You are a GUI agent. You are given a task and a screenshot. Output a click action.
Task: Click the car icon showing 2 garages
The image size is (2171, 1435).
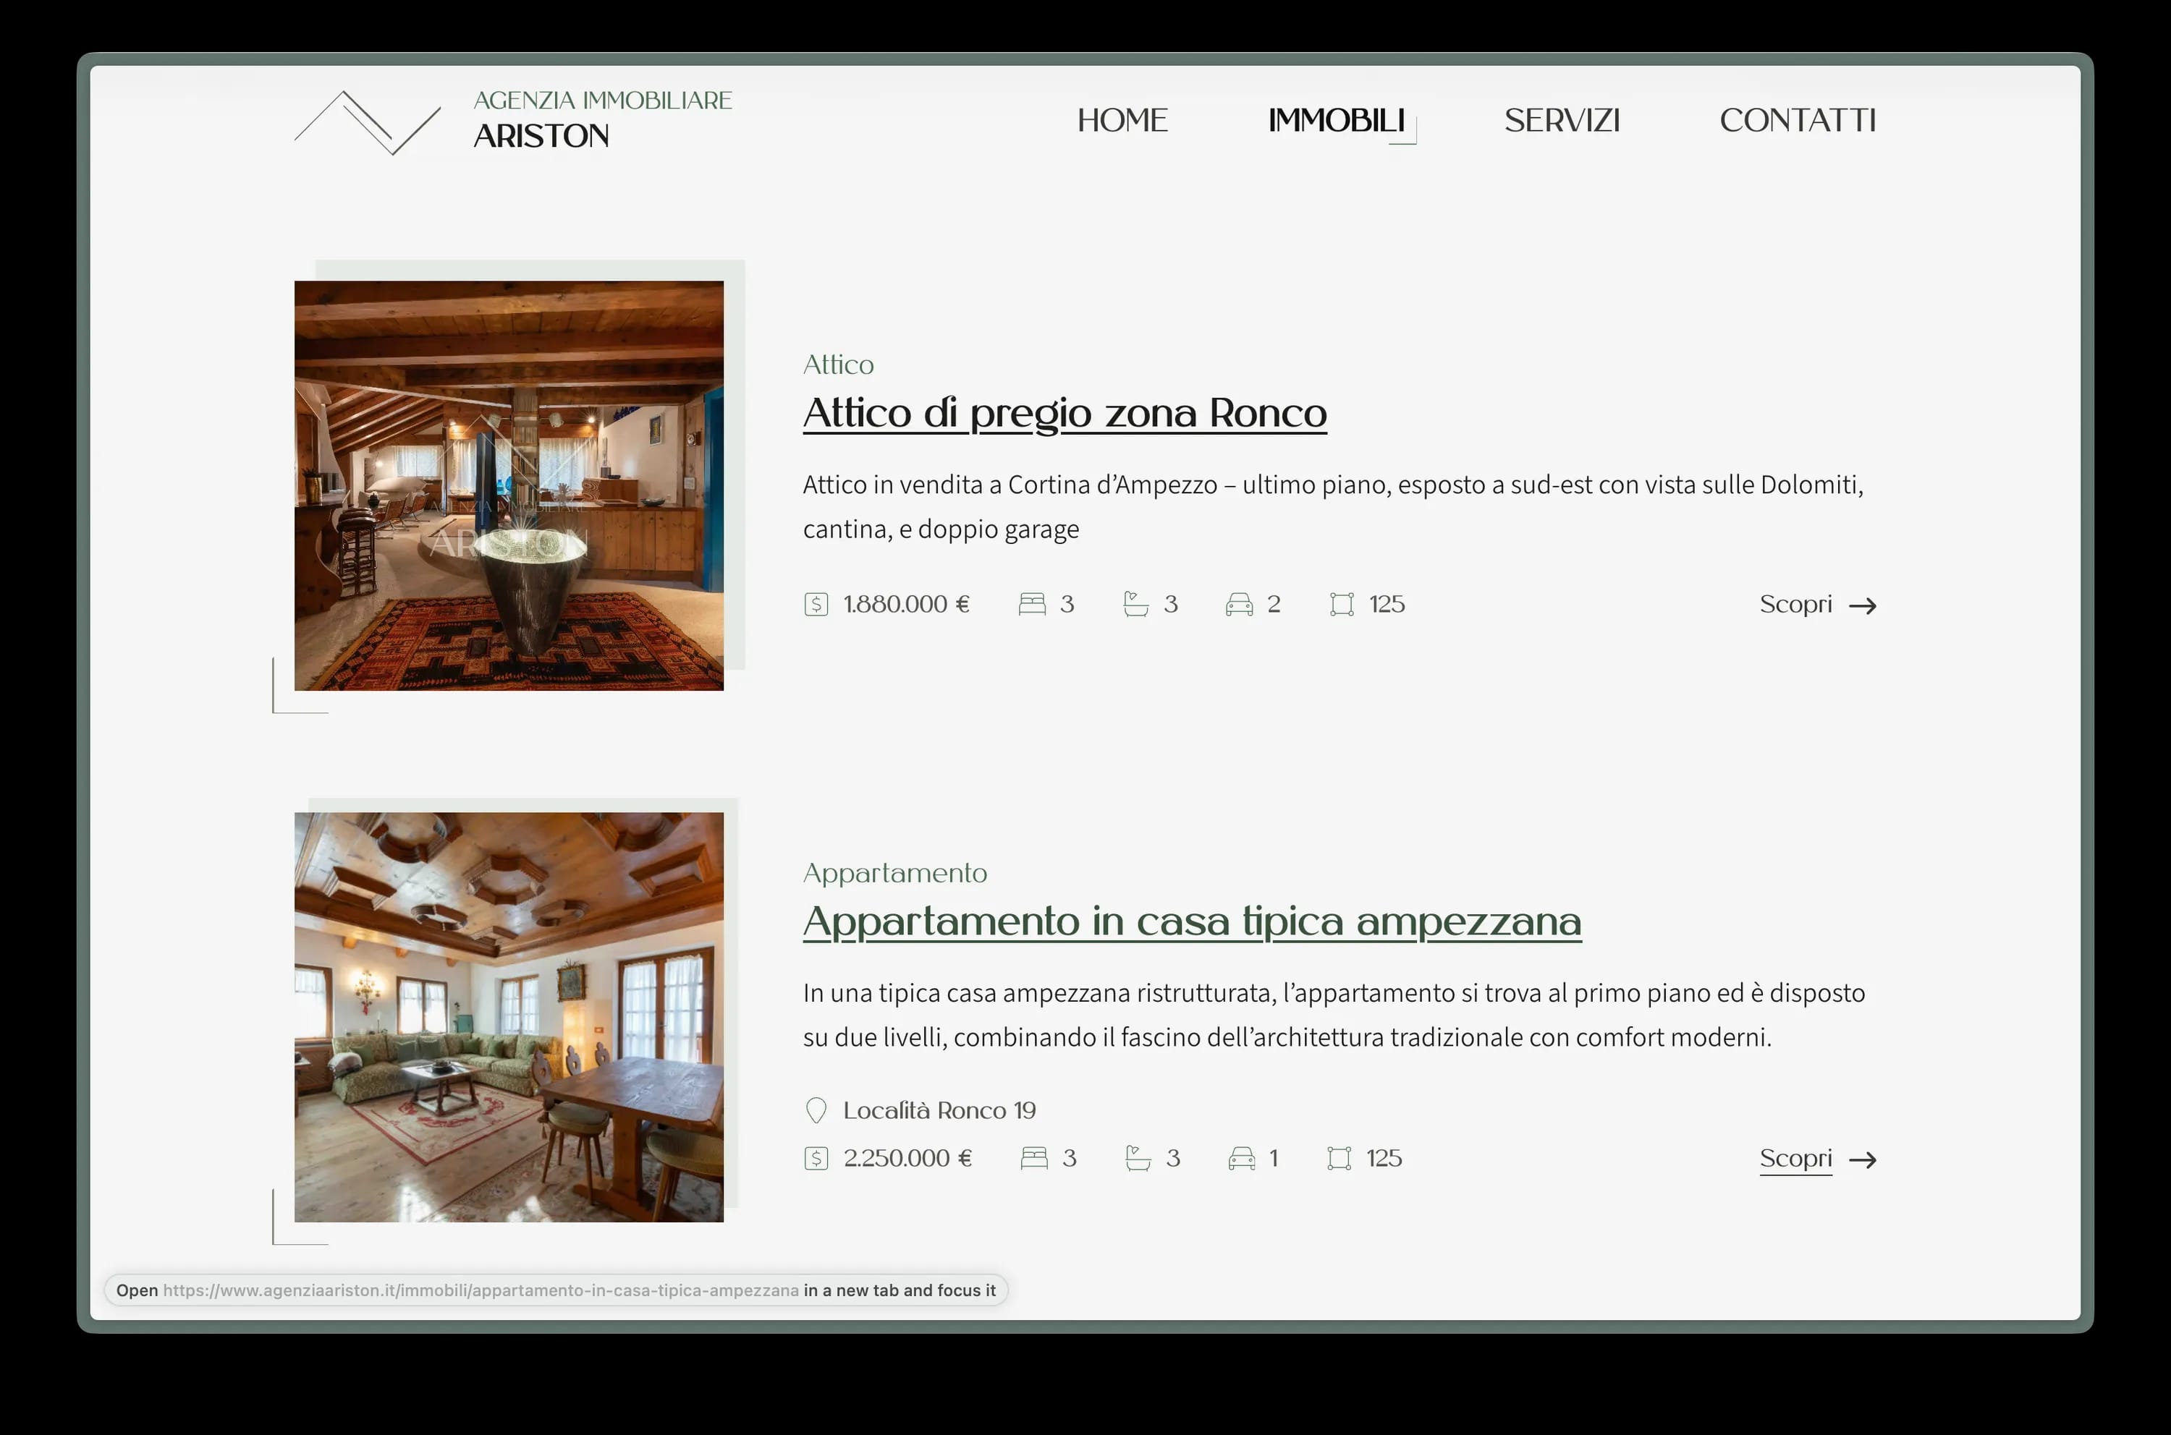tap(1242, 604)
